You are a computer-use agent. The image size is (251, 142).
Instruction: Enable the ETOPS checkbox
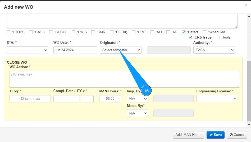tap(9, 32)
